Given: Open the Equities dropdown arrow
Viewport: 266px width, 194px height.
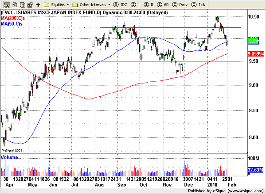Looking at the screenshot, I should 68,5.
